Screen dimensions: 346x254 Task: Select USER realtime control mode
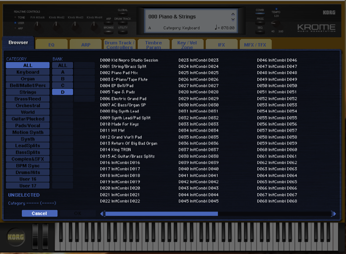19,23
